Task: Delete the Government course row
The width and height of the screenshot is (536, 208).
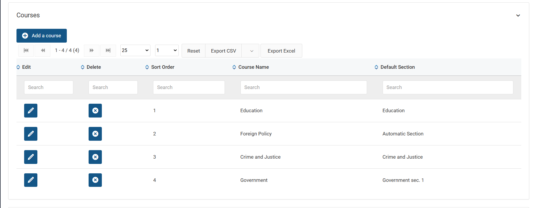Action: pyautogui.click(x=95, y=180)
